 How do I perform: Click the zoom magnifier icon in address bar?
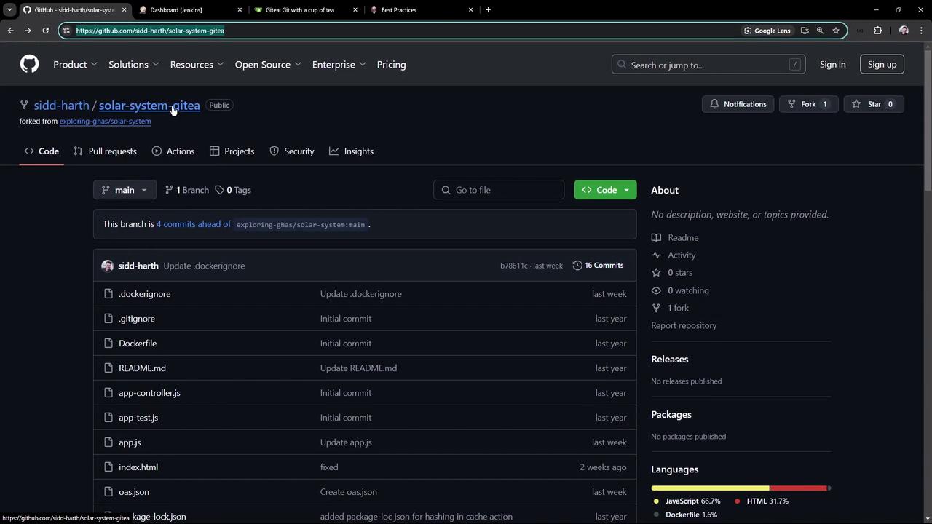[820, 31]
